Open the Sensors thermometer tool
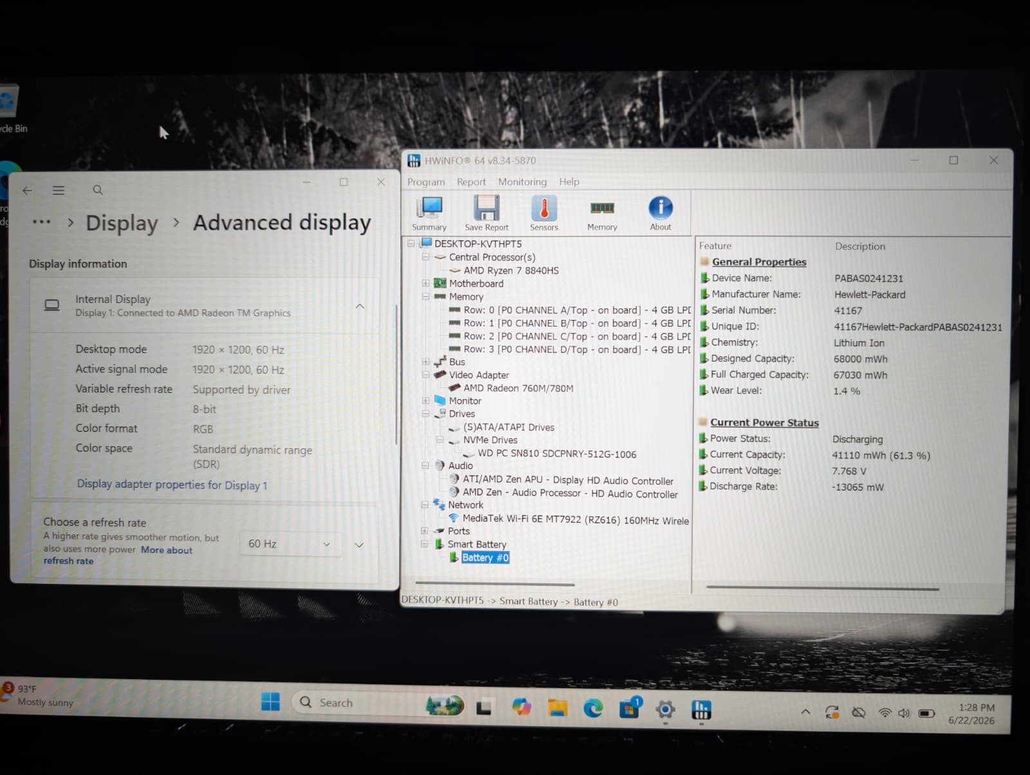The image size is (1030, 775). click(544, 213)
